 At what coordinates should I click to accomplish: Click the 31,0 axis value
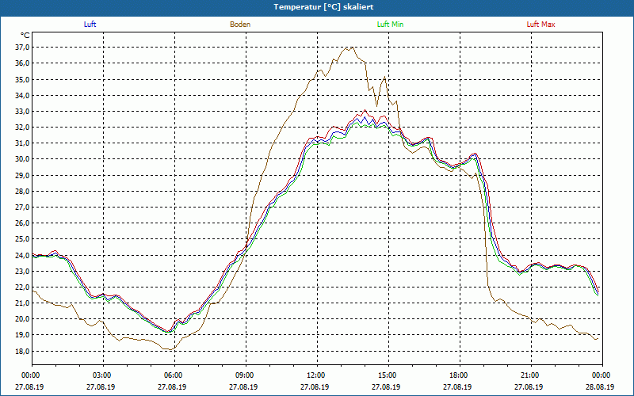click(22, 143)
